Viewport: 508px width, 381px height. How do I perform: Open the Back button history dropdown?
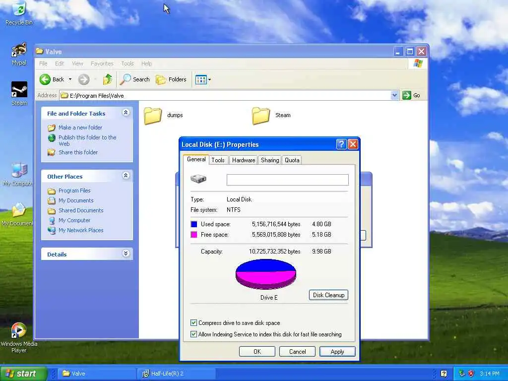[70, 79]
